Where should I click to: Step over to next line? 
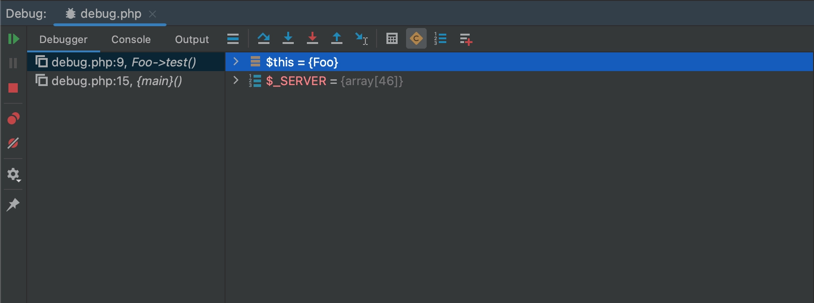(264, 39)
